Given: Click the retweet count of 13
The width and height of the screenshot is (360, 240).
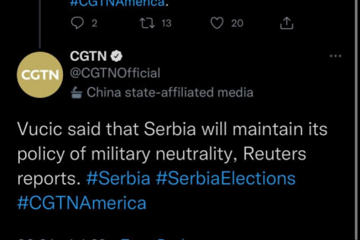Looking at the screenshot, I should coord(167,23).
